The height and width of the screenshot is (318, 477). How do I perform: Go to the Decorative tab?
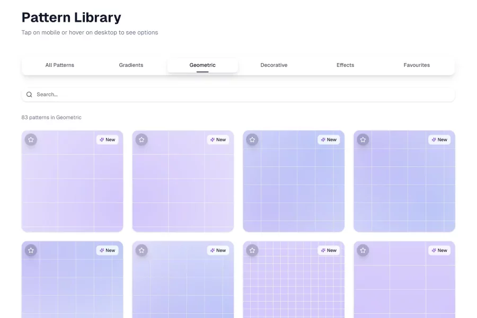[274, 65]
